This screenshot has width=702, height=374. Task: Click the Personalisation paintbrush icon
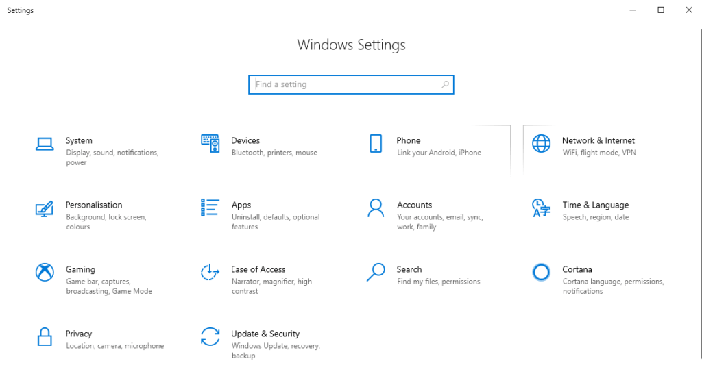pos(45,209)
